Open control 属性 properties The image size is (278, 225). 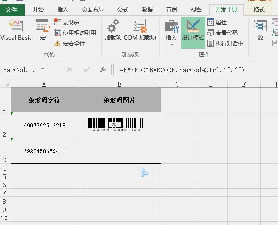(217, 22)
